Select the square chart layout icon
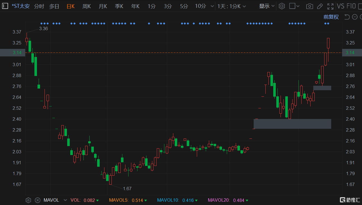Image resolution: width=362 pixels, height=205 pixels. pos(292,6)
